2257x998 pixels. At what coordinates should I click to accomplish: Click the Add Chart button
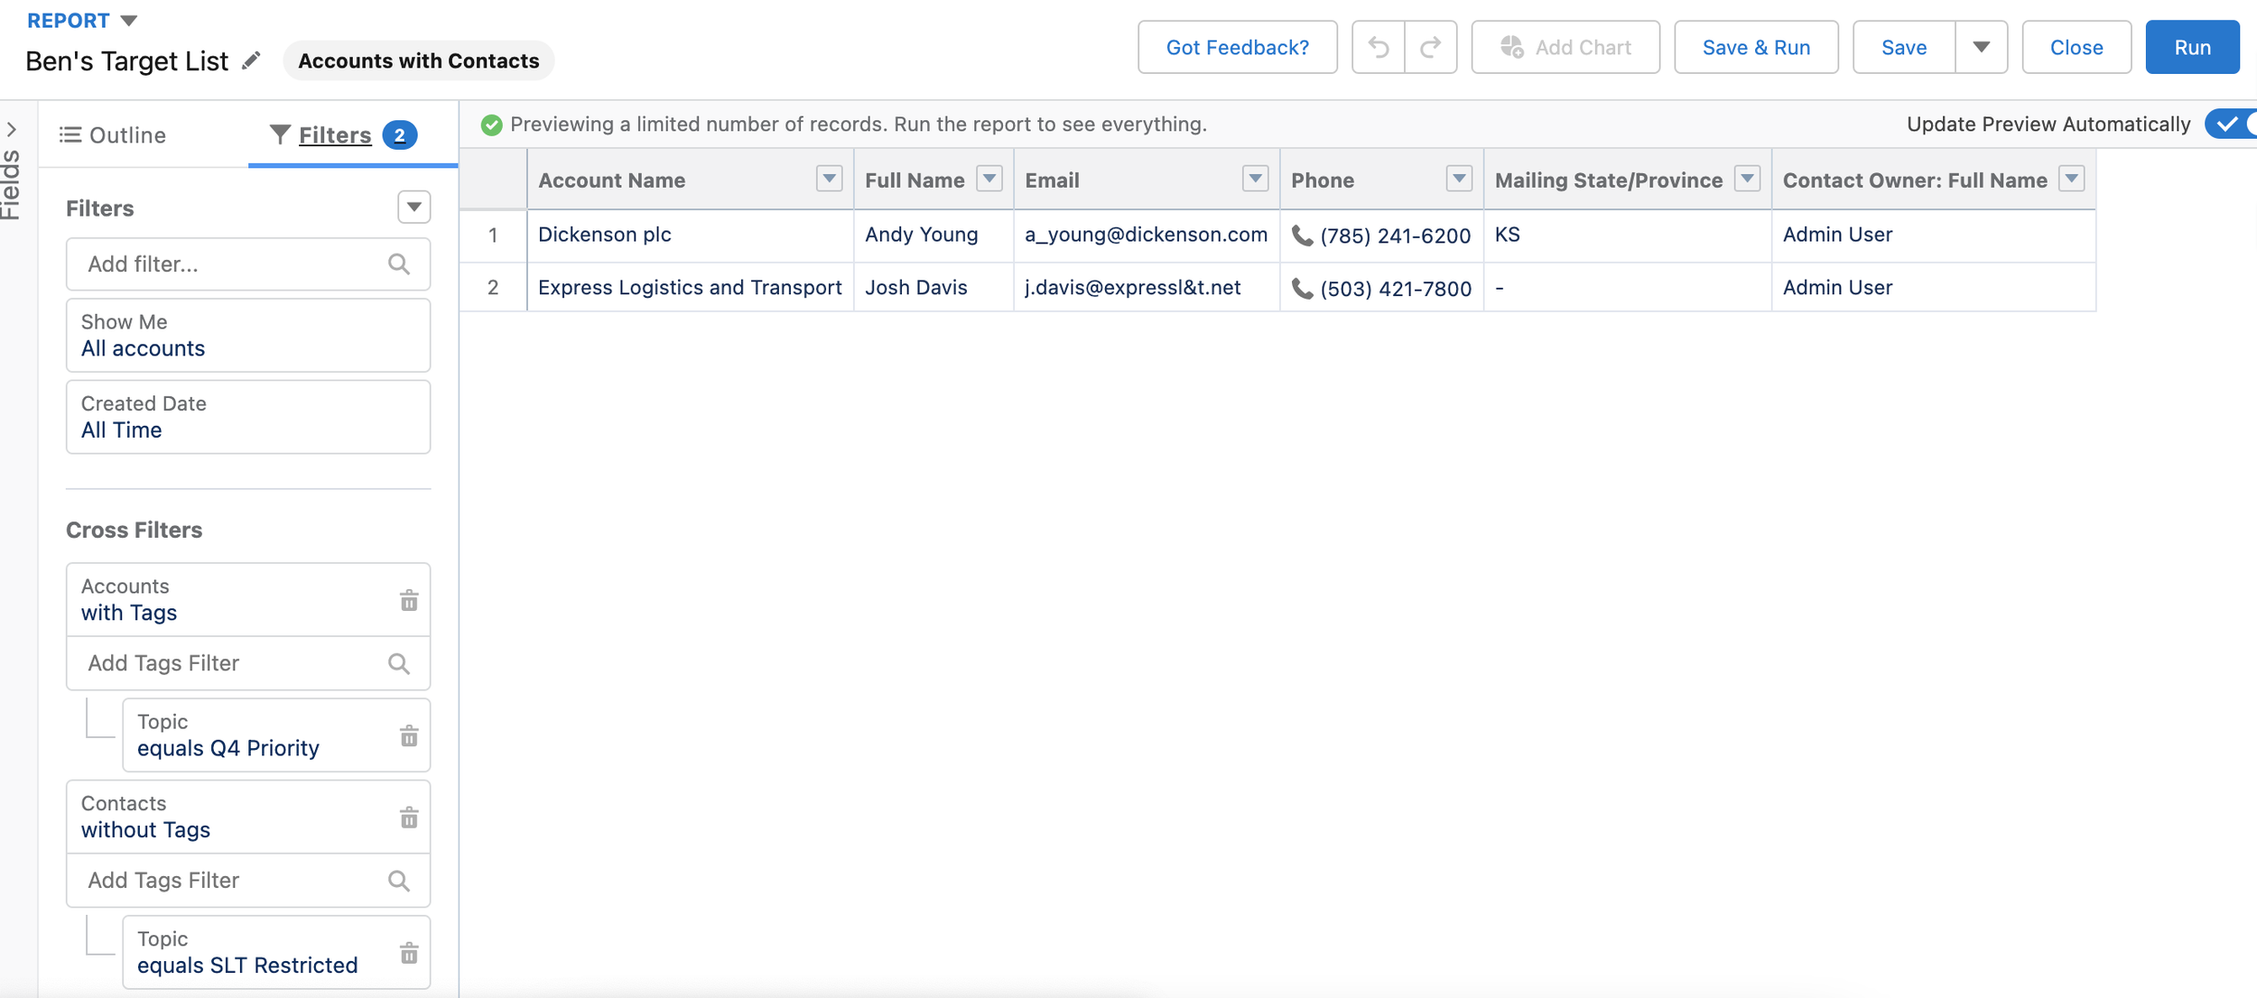pyautogui.click(x=1565, y=47)
